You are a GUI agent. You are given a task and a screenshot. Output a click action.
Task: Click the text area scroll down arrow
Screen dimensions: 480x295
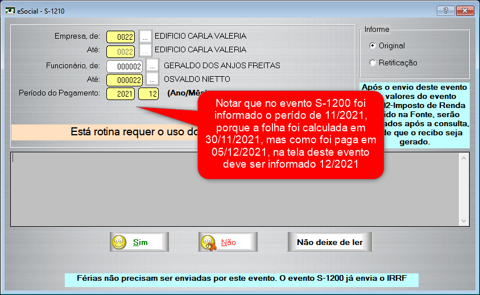[x=464, y=221]
